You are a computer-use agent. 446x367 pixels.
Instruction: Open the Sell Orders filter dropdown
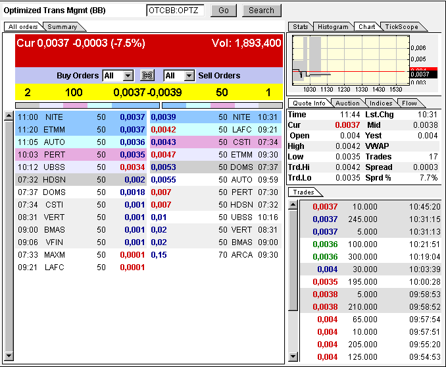(188, 76)
